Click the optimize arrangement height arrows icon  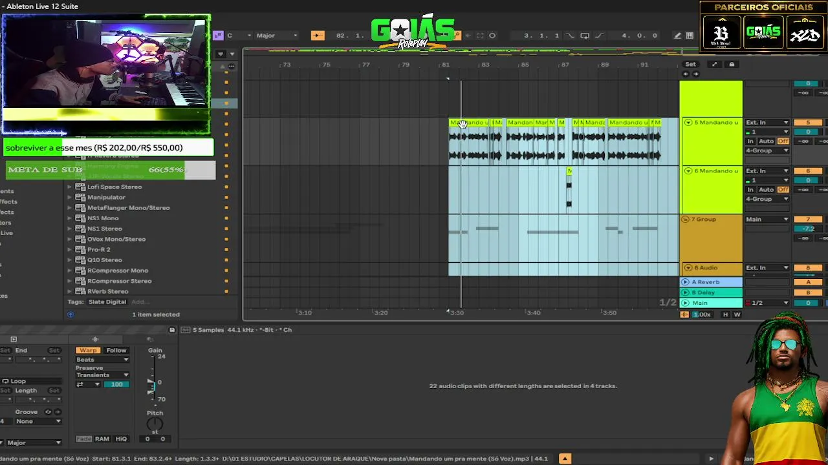click(x=714, y=64)
